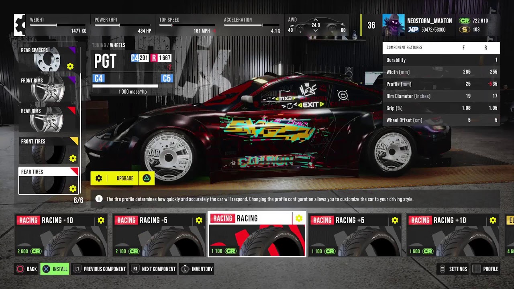Screen dimensions: 514x289
Task: Open Settings label
Action: click(x=458, y=269)
